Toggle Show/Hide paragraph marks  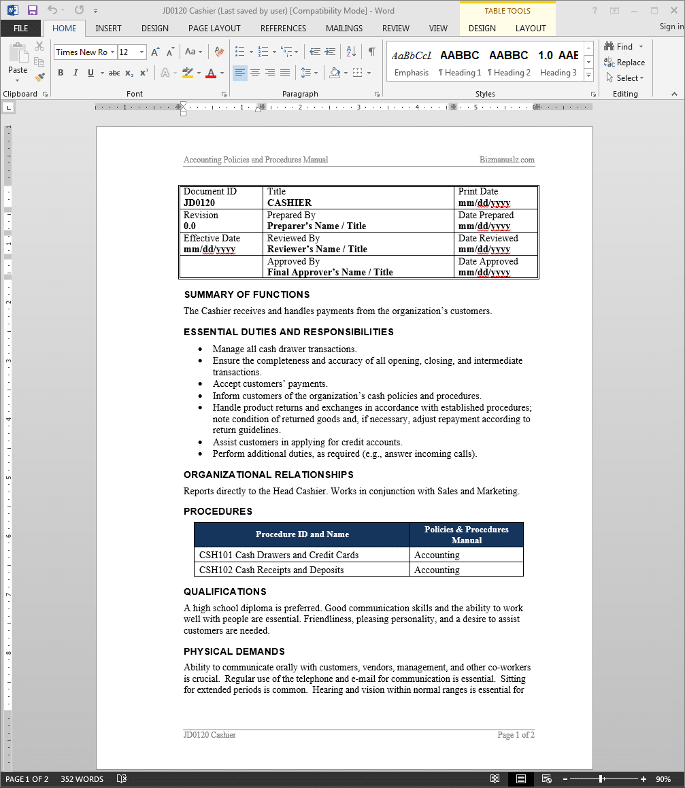coord(372,52)
